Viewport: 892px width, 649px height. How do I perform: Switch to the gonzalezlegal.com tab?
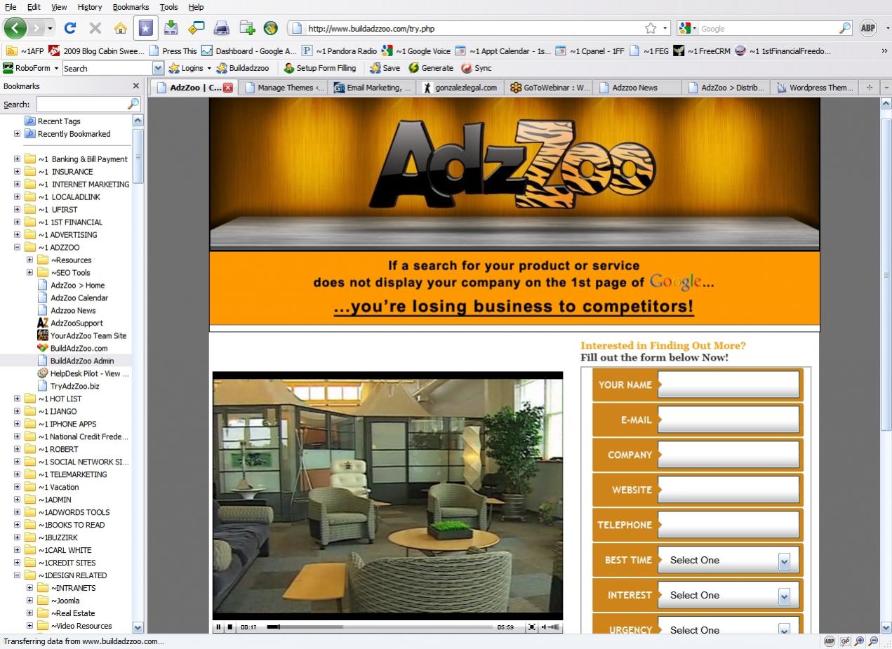(x=460, y=88)
